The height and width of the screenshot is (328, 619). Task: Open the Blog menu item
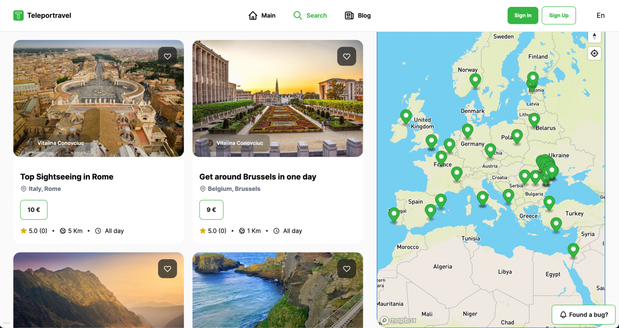tap(358, 15)
